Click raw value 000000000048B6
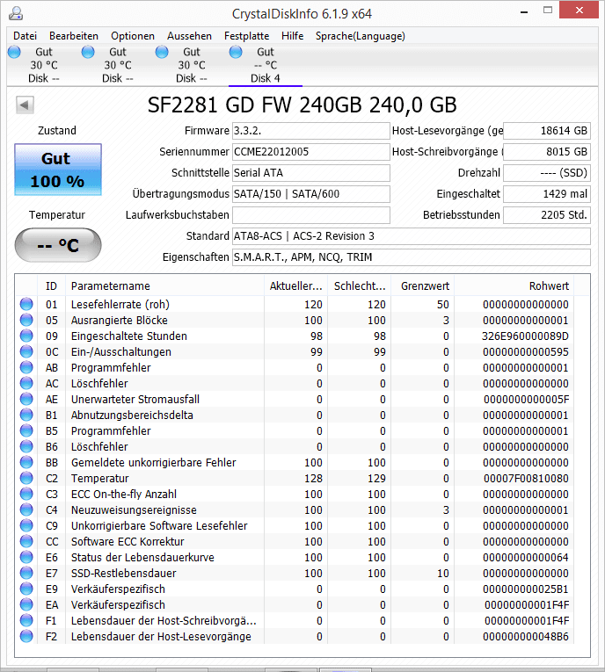This screenshot has width=605, height=672. pos(526,637)
